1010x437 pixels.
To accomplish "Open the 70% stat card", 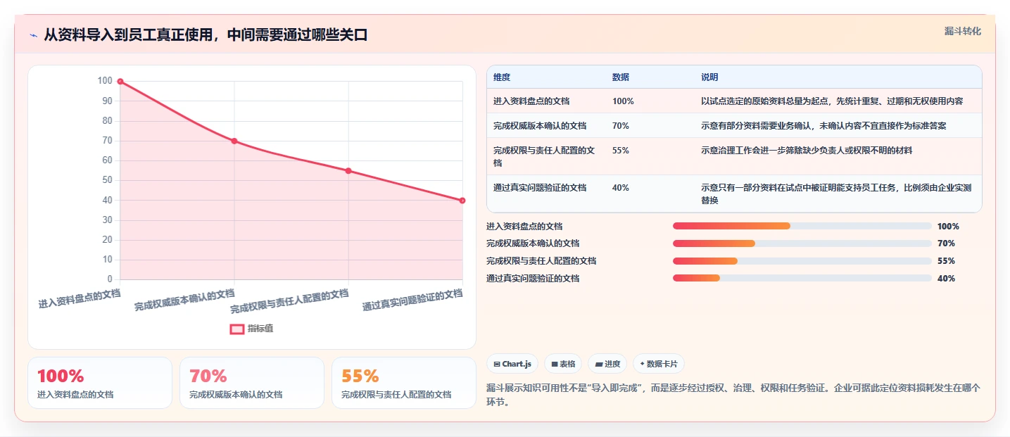I will 252,383.
